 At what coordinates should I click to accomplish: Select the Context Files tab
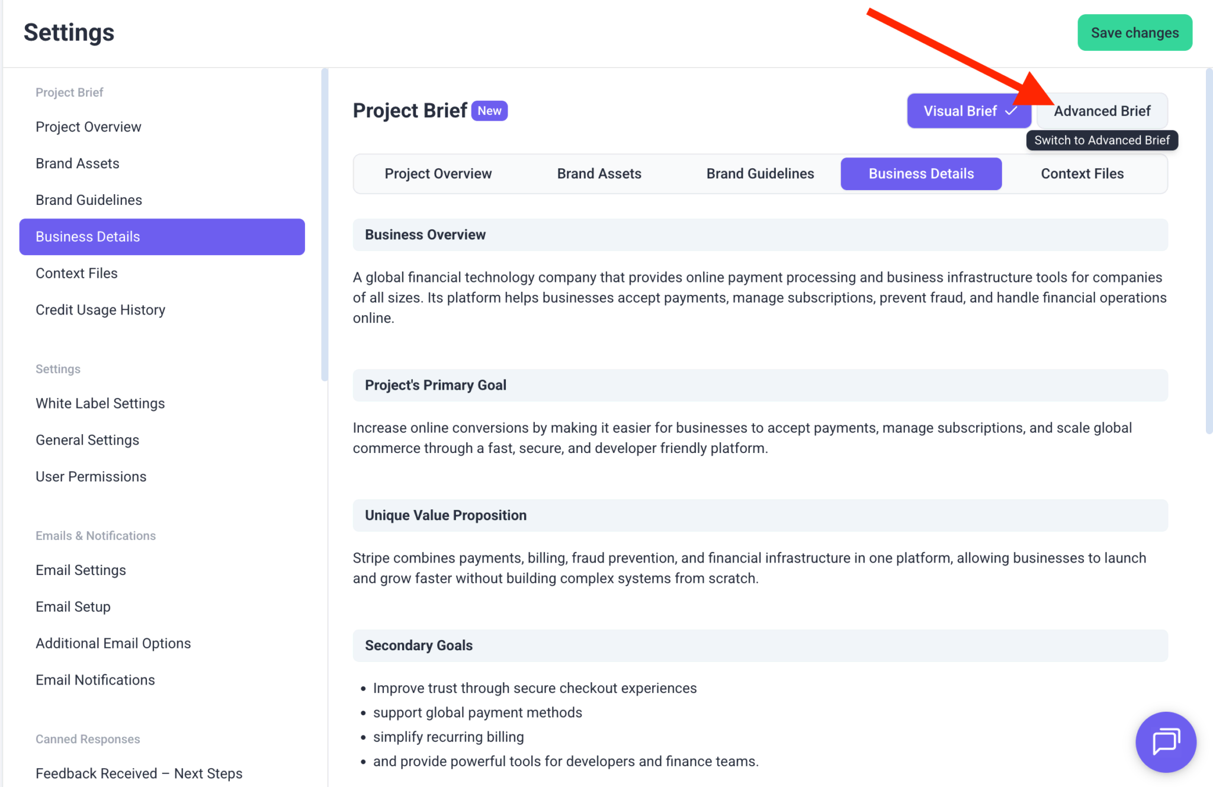click(x=1082, y=174)
